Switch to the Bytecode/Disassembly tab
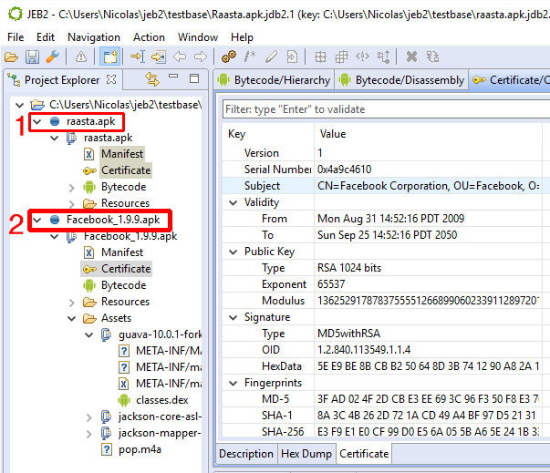The width and height of the screenshot is (550, 473). [x=401, y=80]
